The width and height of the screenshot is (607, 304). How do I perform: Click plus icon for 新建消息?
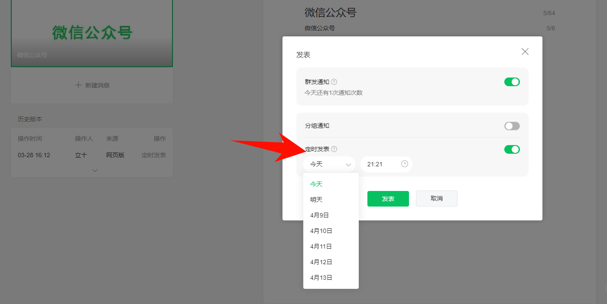coord(78,85)
